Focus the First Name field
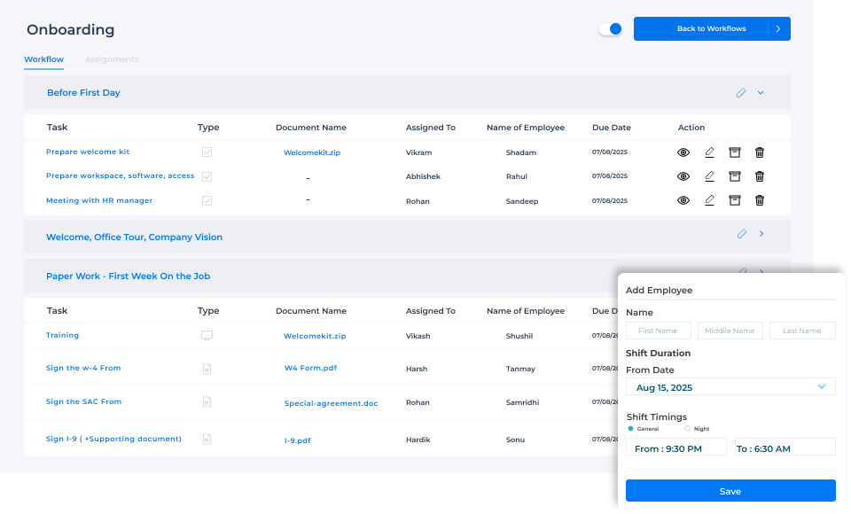The width and height of the screenshot is (851, 514). pos(659,331)
